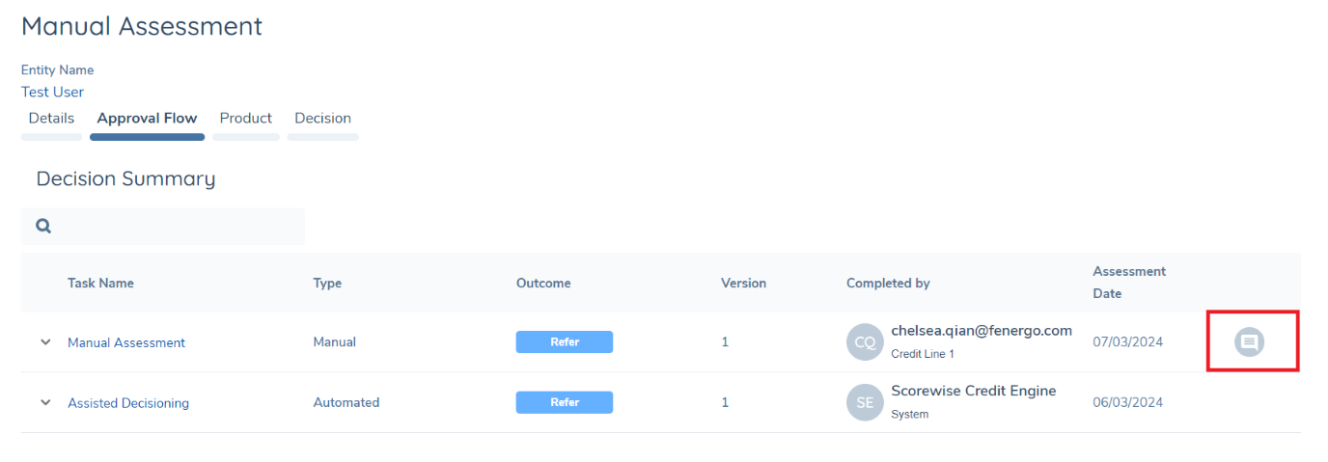Open comments for the Manual Assessment row
The height and width of the screenshot is (462, 1328).
[1250, 341]
